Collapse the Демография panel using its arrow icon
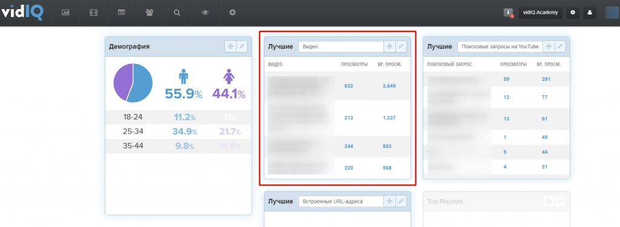Image resolution: width=620 pixels, height=227 pixels. click(x=242, y=46)
